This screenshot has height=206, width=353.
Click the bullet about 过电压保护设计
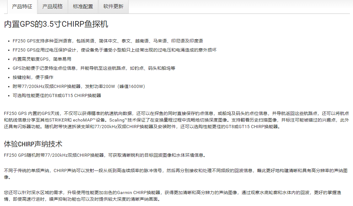coord(115,50)
